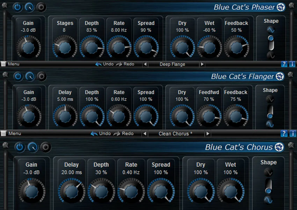Redo change in Phaser
Image resolution: width=297 pixels, height=210 pixels.
pyautogui.click(x=125, y=64)
